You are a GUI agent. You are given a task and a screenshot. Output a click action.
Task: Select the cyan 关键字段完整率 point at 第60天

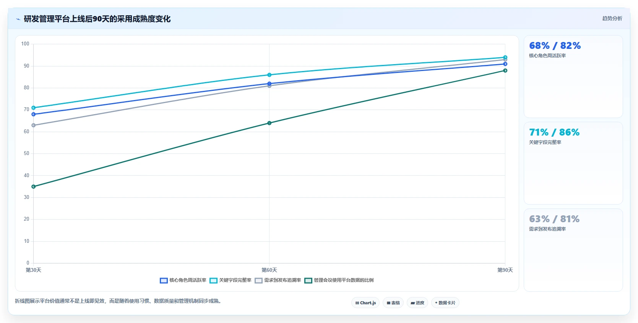point(269,75)
